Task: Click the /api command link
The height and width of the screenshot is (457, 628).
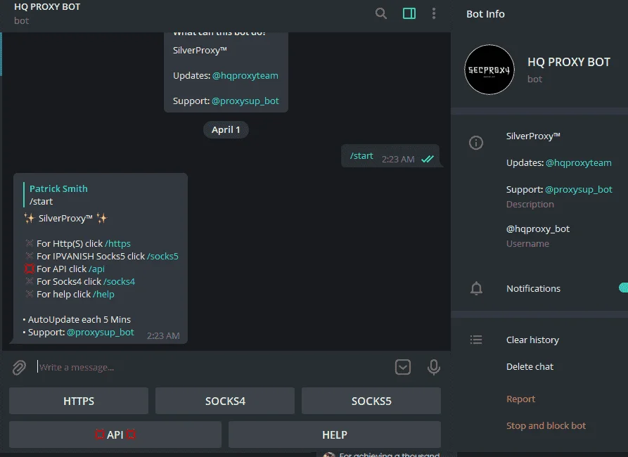Action: tap(96, 269)
